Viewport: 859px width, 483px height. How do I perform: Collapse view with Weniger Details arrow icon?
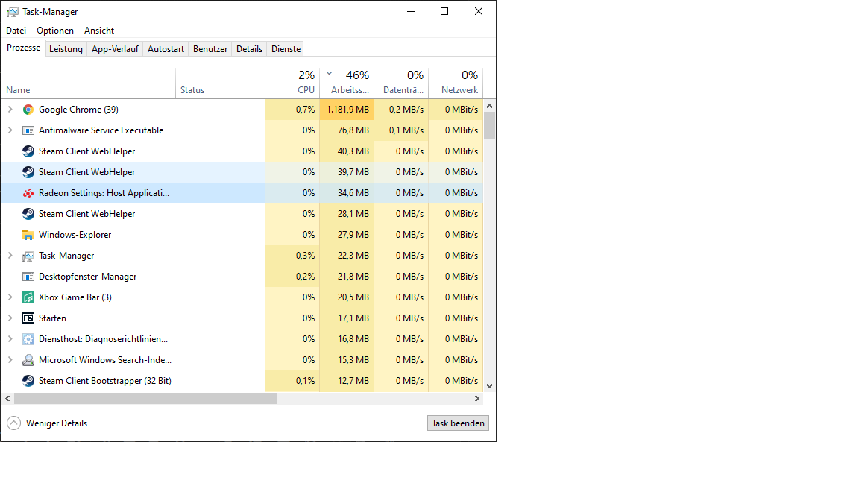(x=13, y=423)
